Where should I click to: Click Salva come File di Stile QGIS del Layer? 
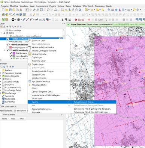pyautogui.click(x=93, y=112)
